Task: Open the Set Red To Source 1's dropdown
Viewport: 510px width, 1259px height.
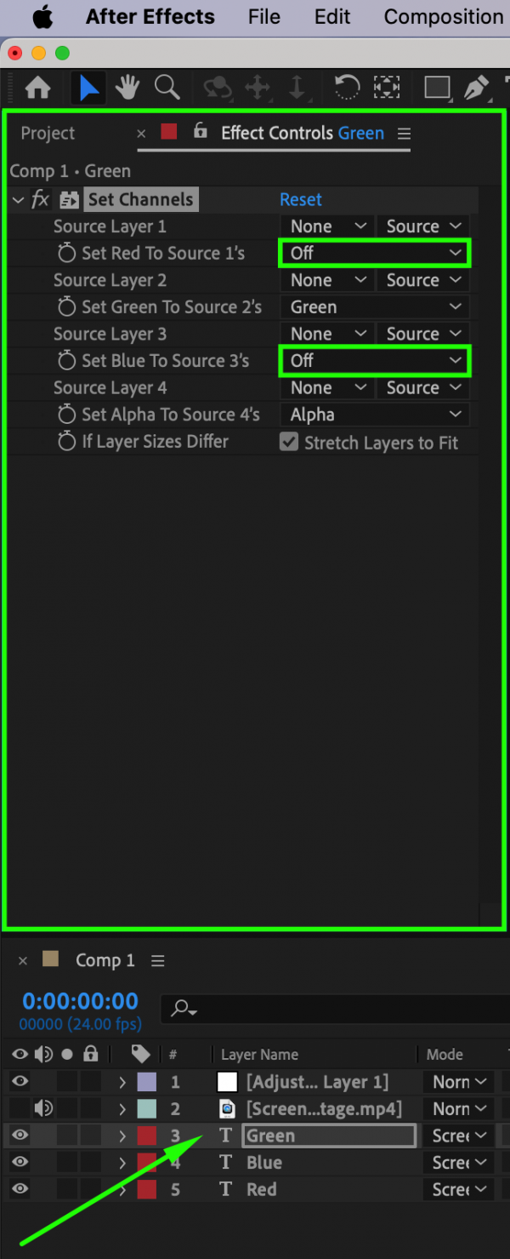Action: 374,253
